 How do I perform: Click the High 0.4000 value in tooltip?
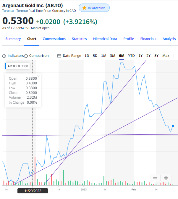coord(31,83)
